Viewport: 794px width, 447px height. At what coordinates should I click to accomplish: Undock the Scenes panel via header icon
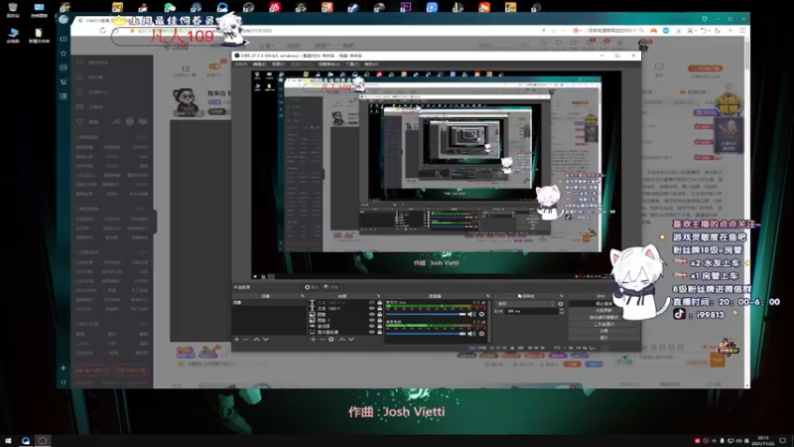click(x=303, y=296)
